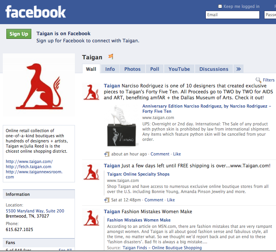Click Taigan avatar on FREE shipping post

pyautogui.click(x=91, y=172)
